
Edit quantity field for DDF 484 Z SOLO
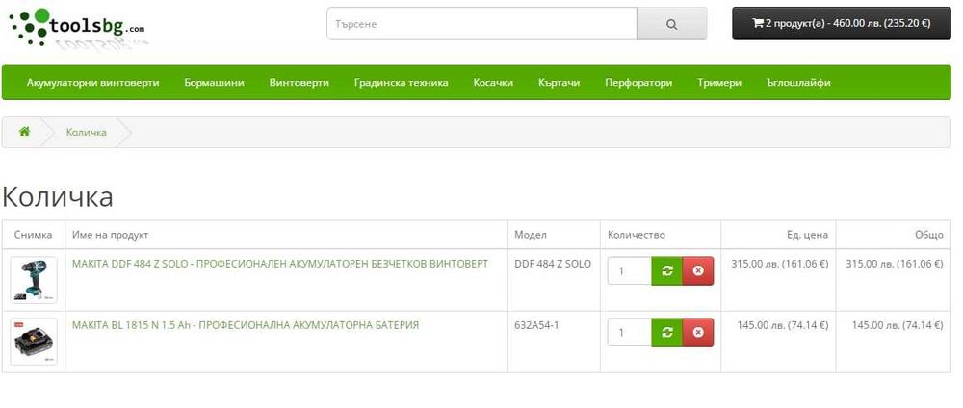click(x=630, y=270)
